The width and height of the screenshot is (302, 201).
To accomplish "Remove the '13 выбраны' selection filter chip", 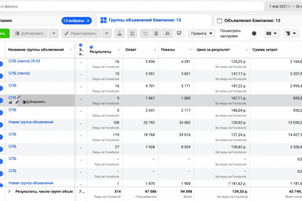I will 87,20.
